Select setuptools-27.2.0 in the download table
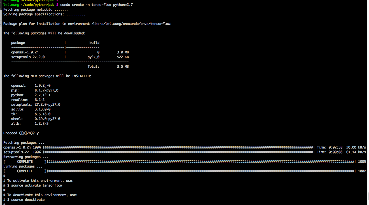Viewport: 369px width, 205px height. pyautogui.click(x=28, y=57)
